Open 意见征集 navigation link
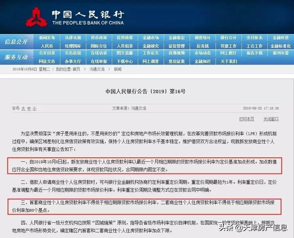294x238 pixels. tap(177, 61)
